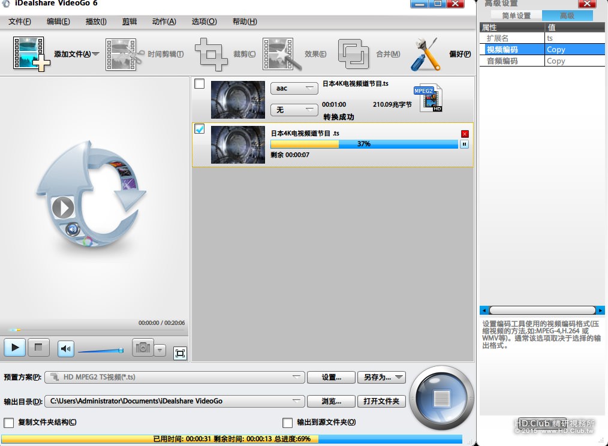608x446 pixels.
Task: Click the MPEG2 HD format icon
Action: click(x=429, y=98)
